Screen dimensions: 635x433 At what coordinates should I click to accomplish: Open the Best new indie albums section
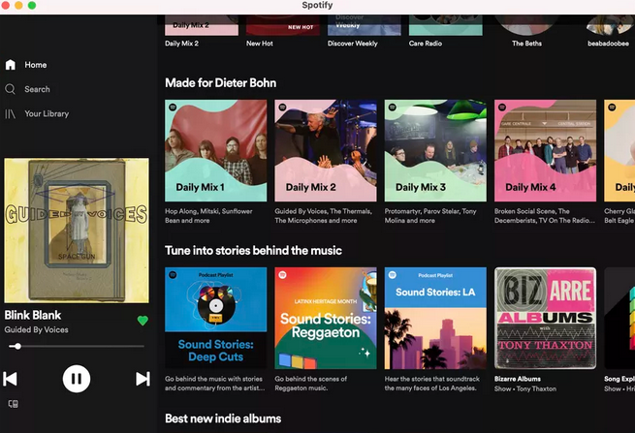223,418
